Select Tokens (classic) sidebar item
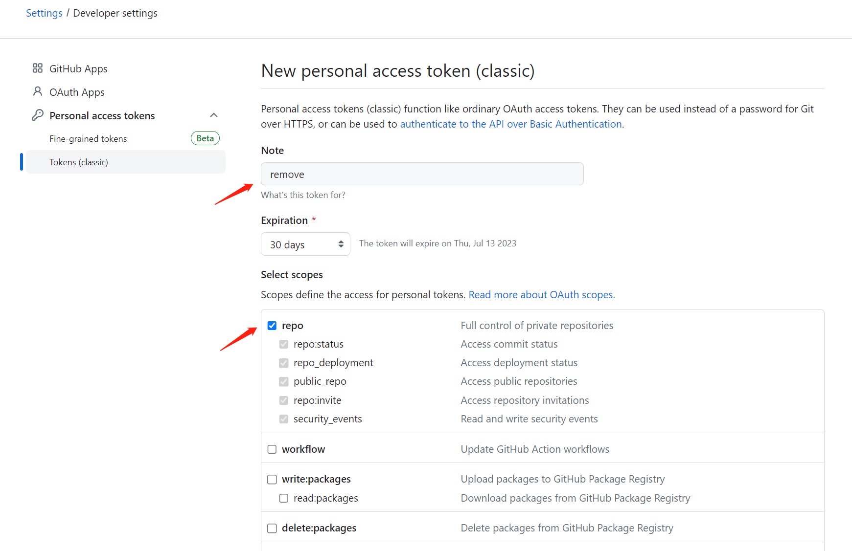 click(x=79, y=162)
